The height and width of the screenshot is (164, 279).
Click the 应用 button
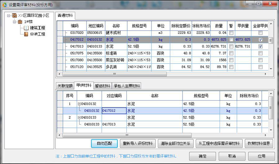[261, 156]
